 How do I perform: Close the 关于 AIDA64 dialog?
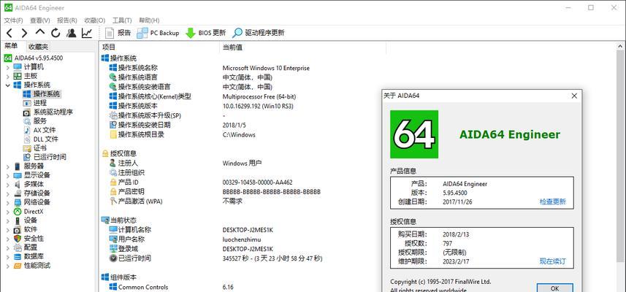click(574, 96)
